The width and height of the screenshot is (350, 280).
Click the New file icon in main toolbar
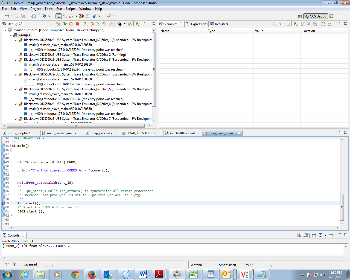7,16
